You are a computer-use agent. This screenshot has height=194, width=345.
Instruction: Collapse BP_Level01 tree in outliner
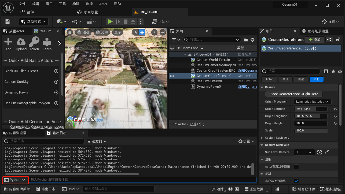pos(185,55)
